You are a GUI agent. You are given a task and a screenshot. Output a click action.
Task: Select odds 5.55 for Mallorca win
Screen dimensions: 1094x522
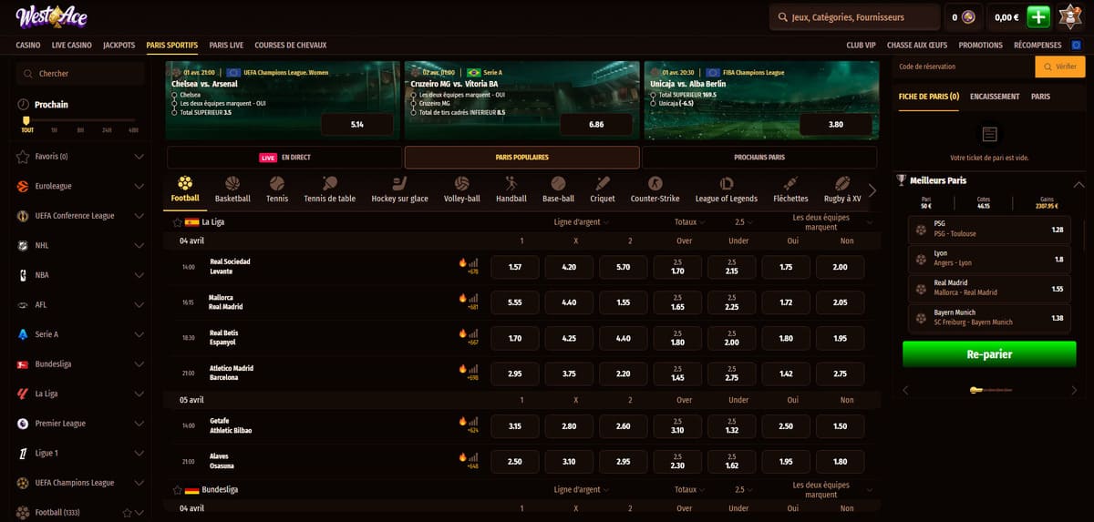tap(515, 302)
